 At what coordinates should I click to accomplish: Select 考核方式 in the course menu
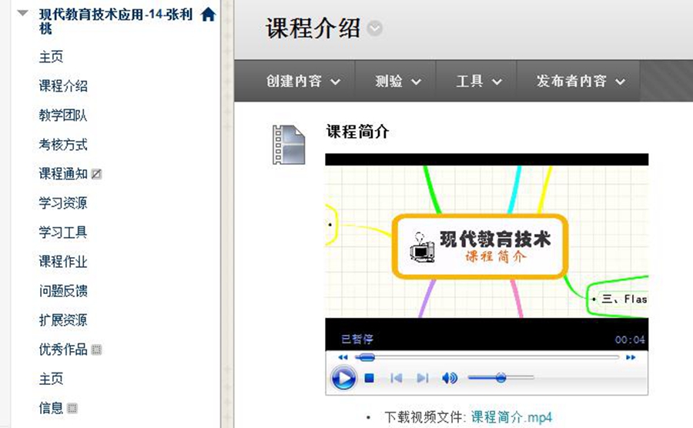[63, 145]
